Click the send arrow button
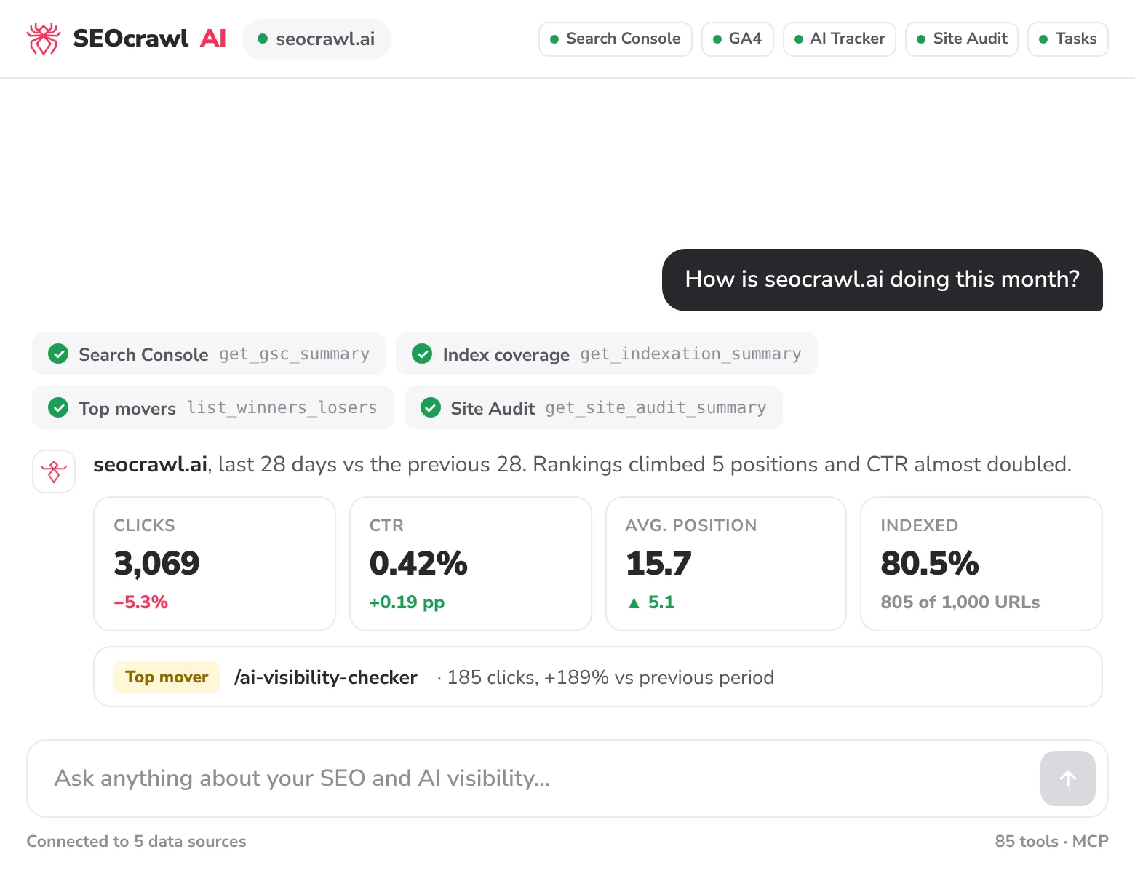This screenshot has width=1135, height=873. (x=1067, y=778)
